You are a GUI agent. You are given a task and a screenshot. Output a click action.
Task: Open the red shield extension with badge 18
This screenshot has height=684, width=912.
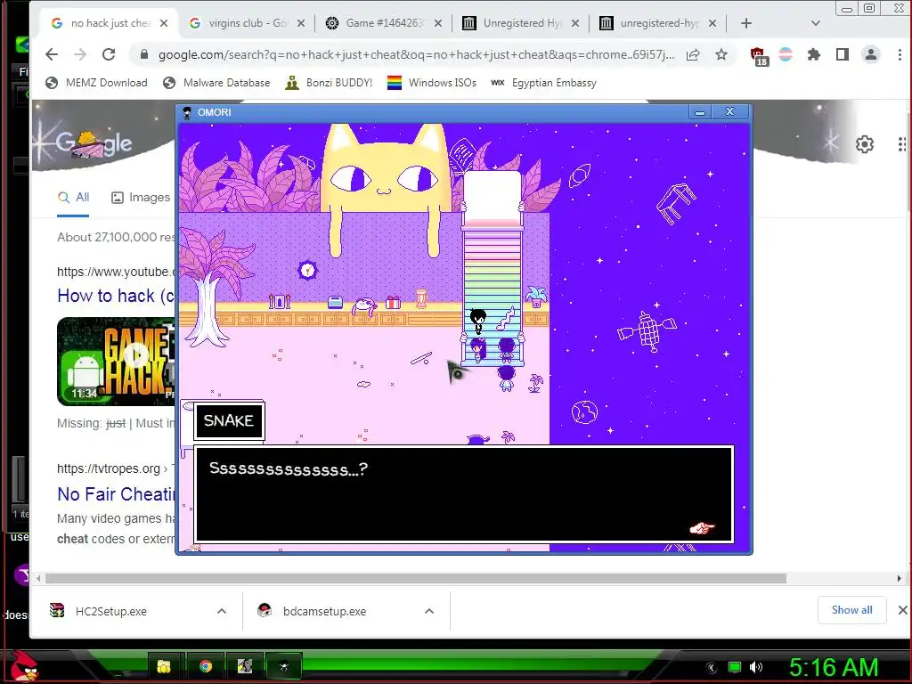pos(759,56)
